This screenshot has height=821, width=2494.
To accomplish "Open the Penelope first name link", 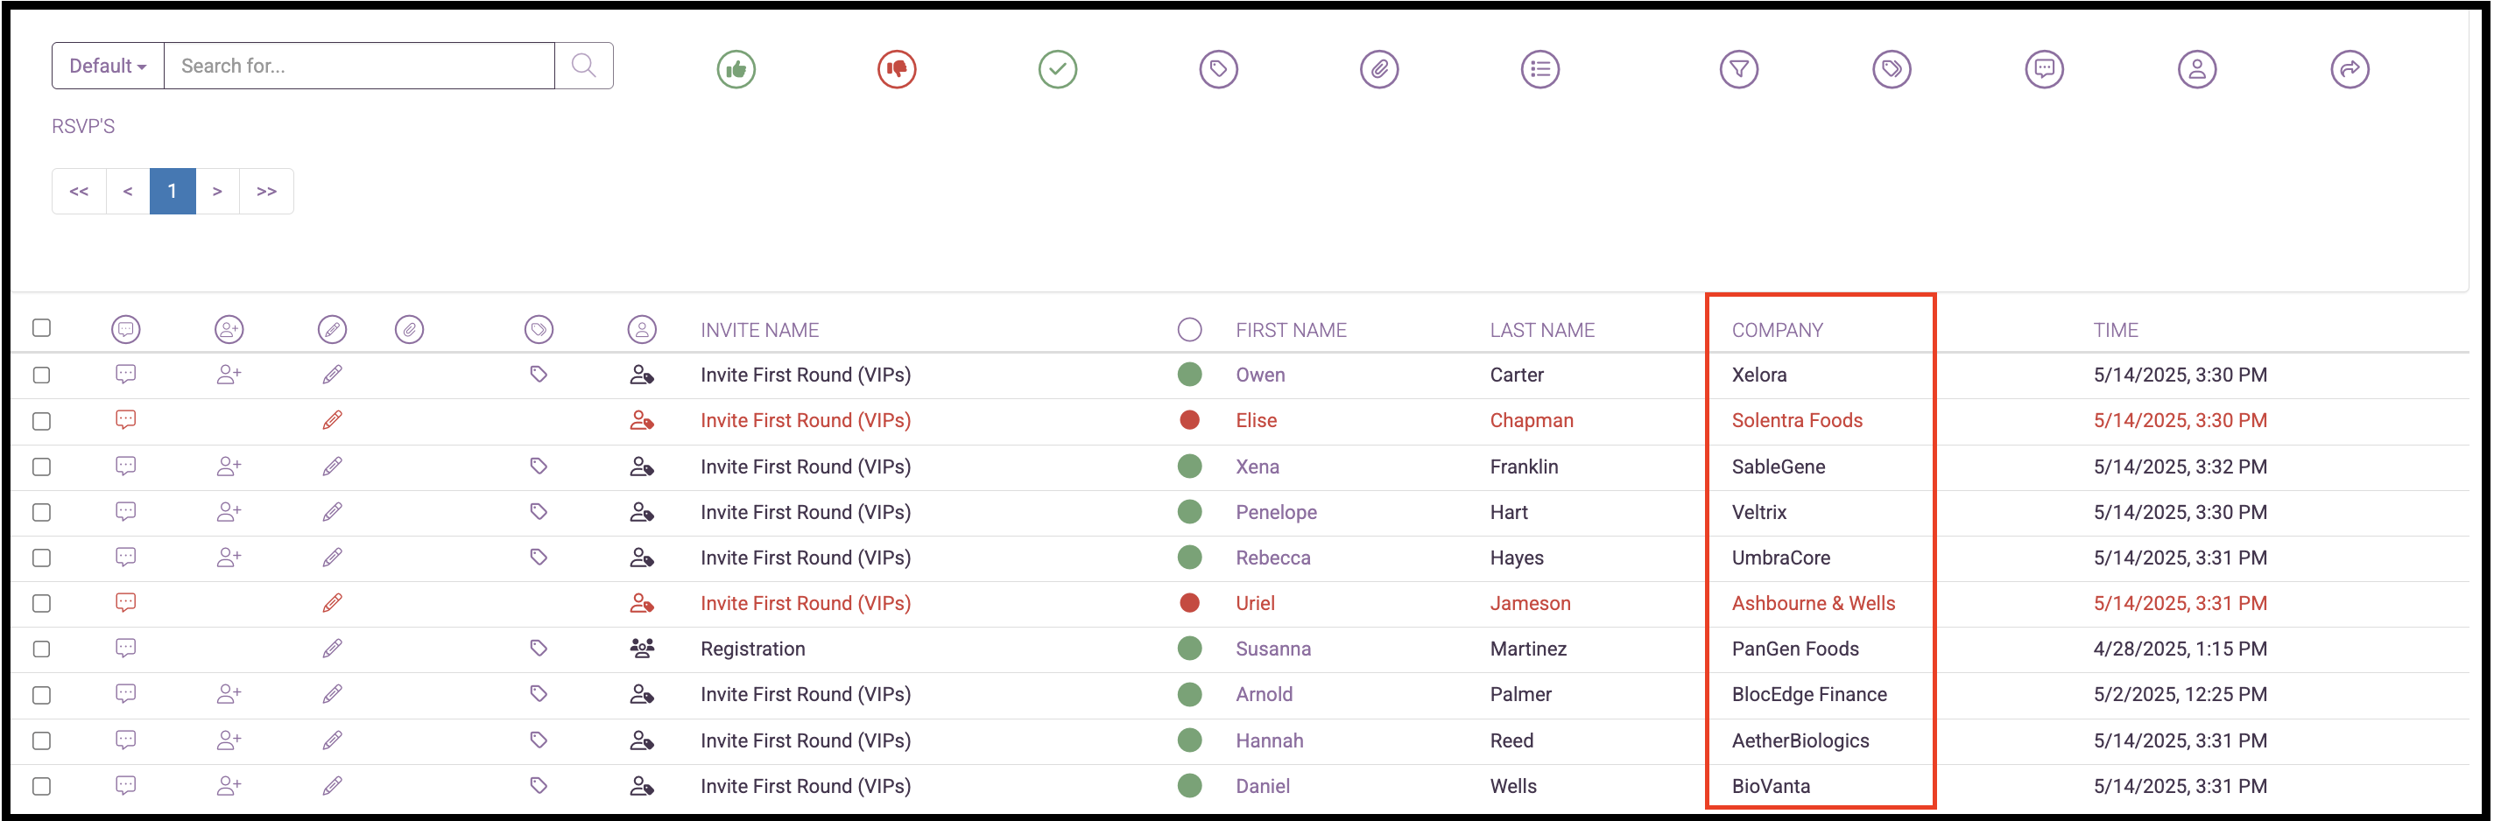I will (1276, 511).
